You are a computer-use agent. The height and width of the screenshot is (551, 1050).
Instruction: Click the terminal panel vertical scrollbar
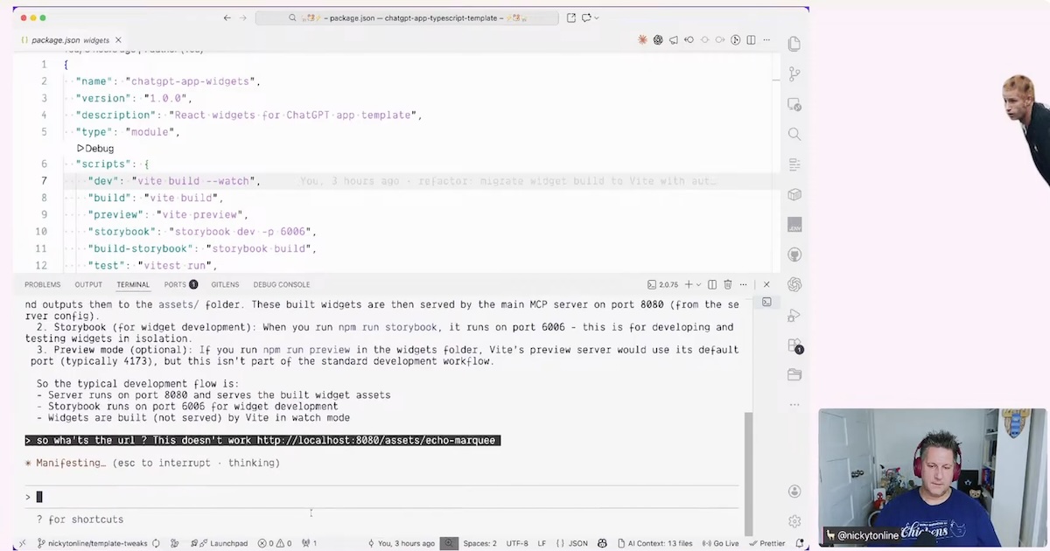point(748,472)
